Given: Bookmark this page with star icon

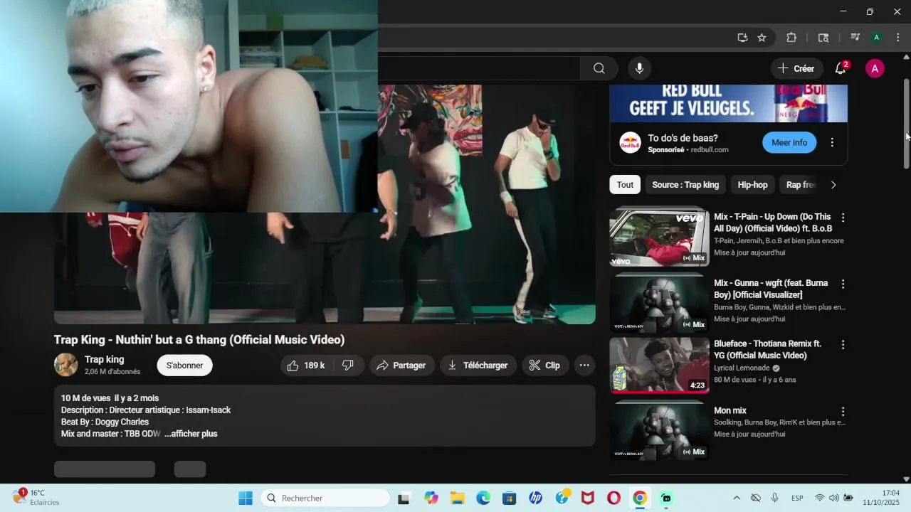Looking at the screenshot, I should point(762,38).
